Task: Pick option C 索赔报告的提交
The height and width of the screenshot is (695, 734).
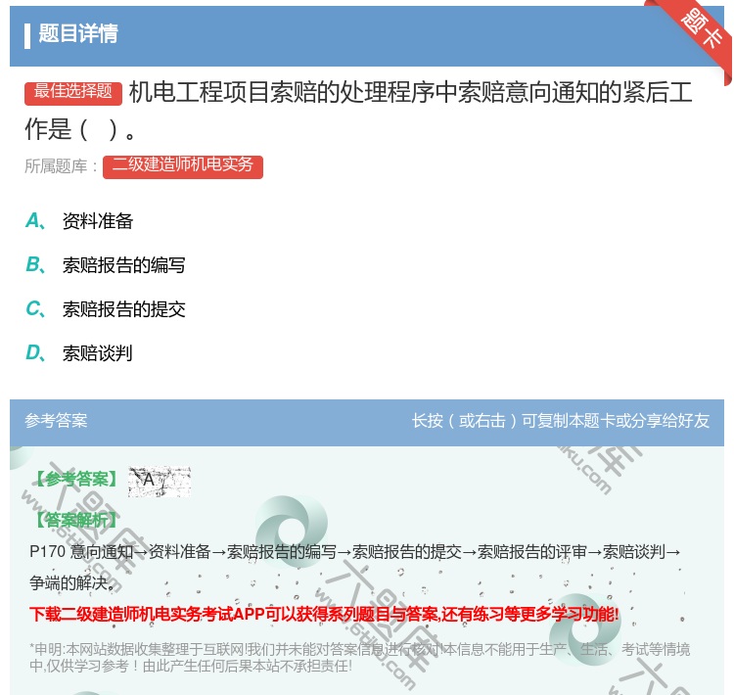Action: [x=106, y=309]
